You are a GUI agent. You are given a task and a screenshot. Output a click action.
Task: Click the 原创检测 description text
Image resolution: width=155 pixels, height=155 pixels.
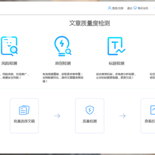point(63,78)
